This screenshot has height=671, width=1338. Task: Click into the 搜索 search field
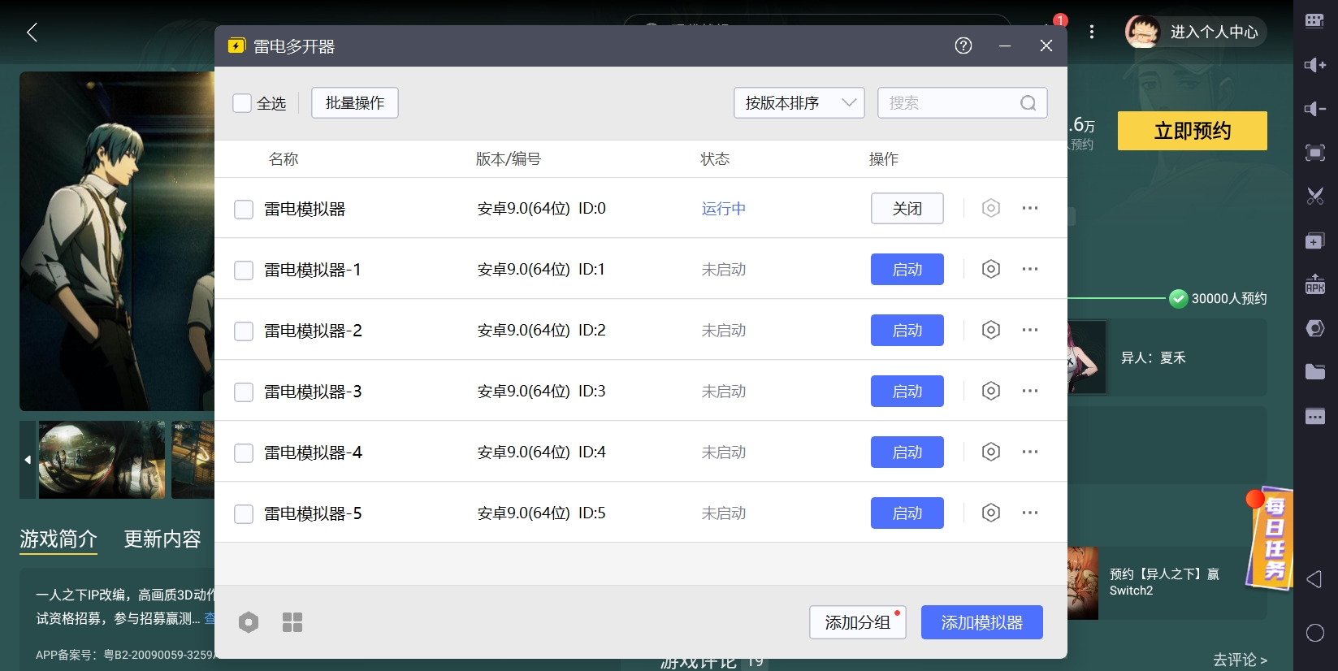click(x=949, y=103)
